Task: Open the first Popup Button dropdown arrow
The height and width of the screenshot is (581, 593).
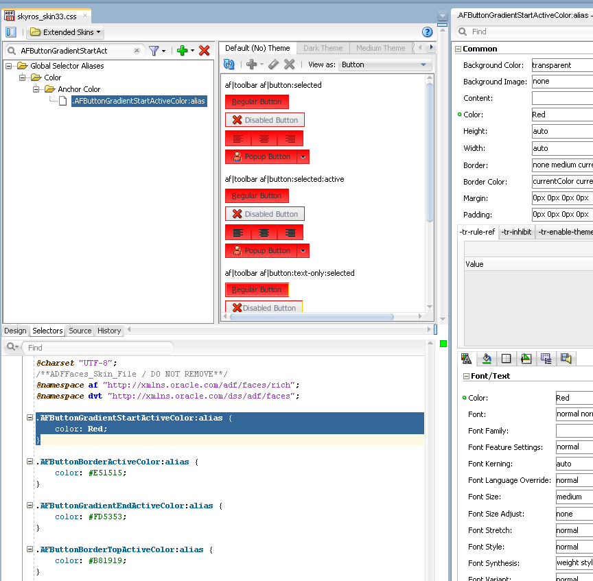Action: (303, 157)
